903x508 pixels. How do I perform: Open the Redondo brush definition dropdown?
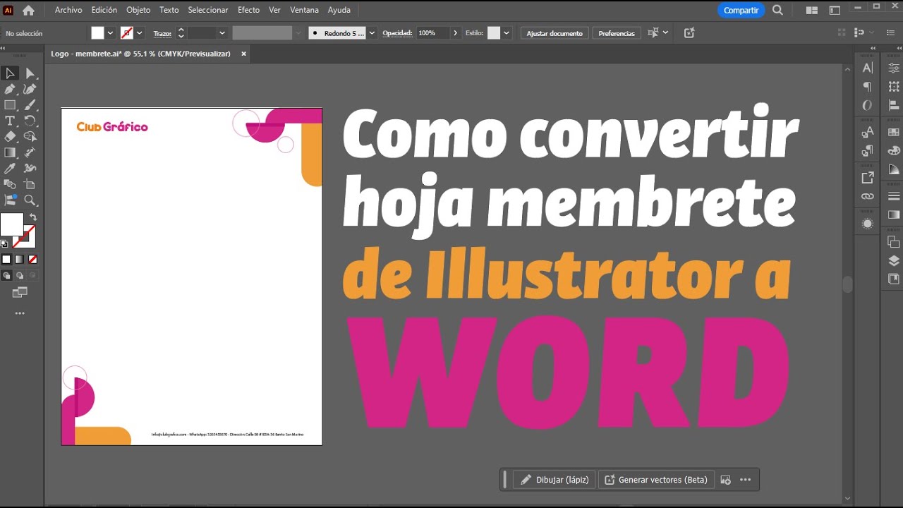pos(372,33)
